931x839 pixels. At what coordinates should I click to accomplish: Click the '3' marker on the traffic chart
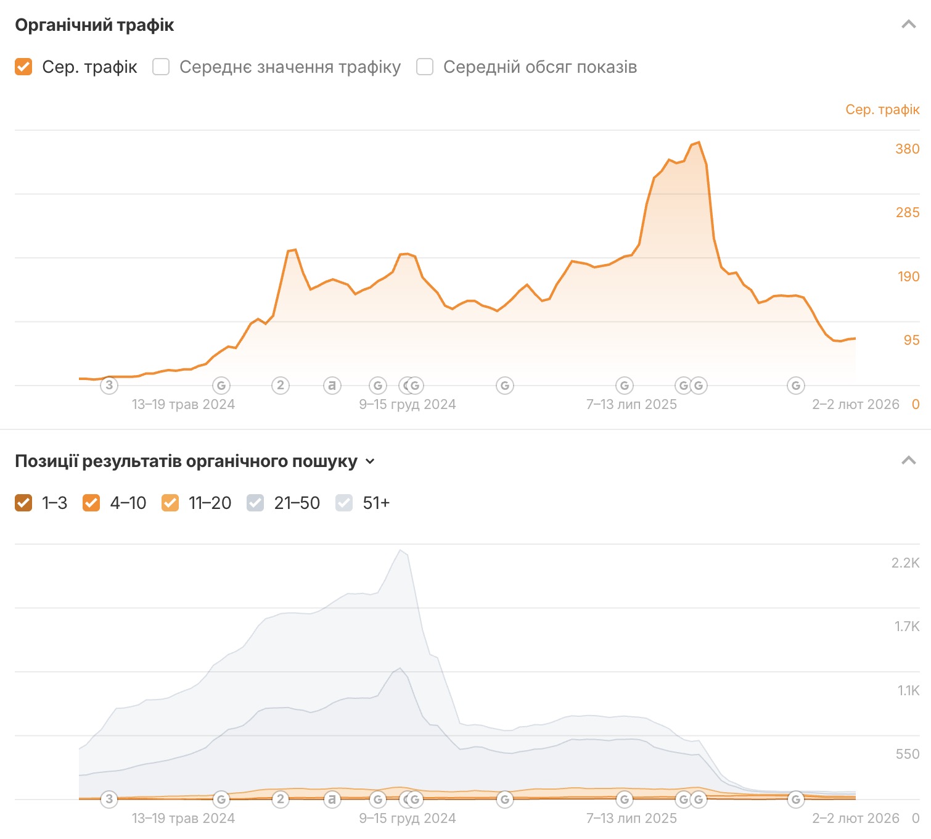click(109, 386)
